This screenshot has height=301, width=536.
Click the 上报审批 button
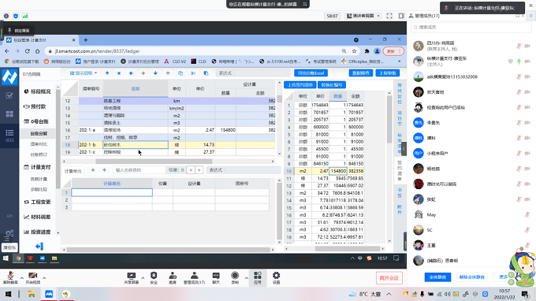click(x=388, y=73)
